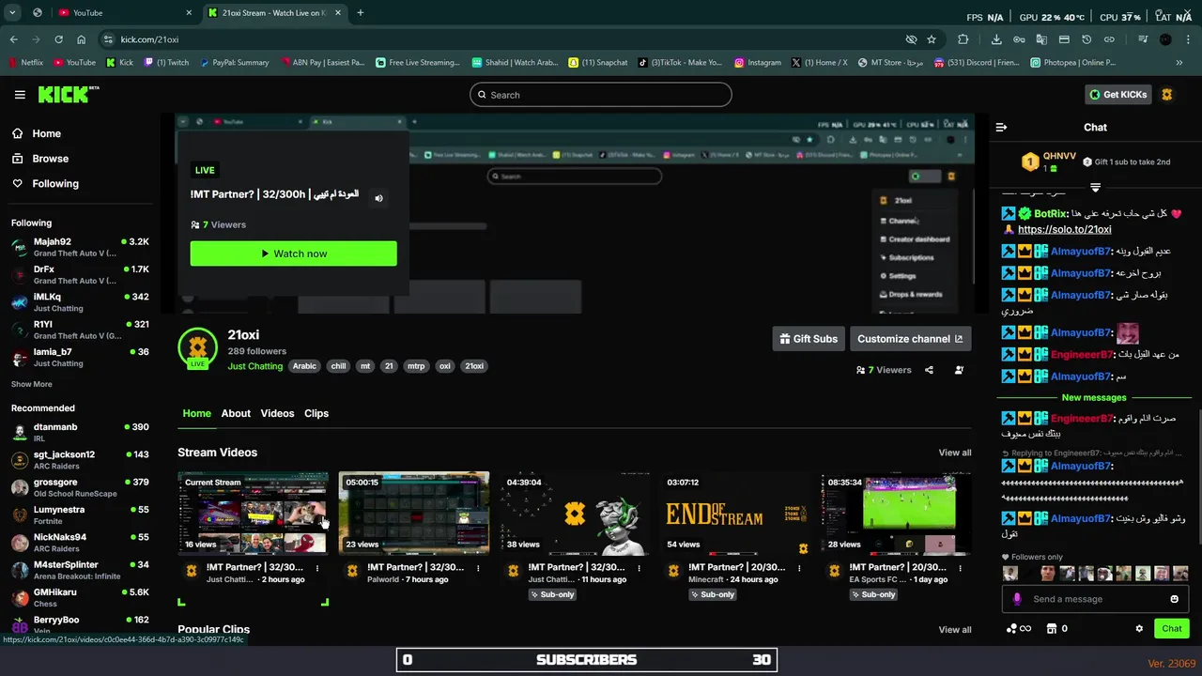
Task: Open the emoji picker in chat input
Action: 1174,599
